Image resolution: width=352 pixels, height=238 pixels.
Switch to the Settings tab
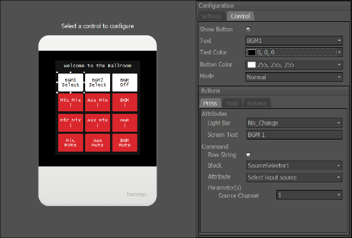[211, 16]
